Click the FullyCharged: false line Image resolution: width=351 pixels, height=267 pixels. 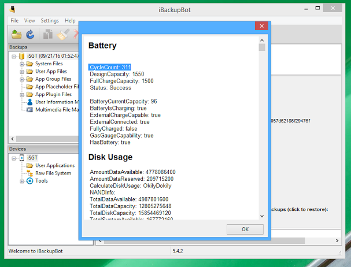coord(113,129)
